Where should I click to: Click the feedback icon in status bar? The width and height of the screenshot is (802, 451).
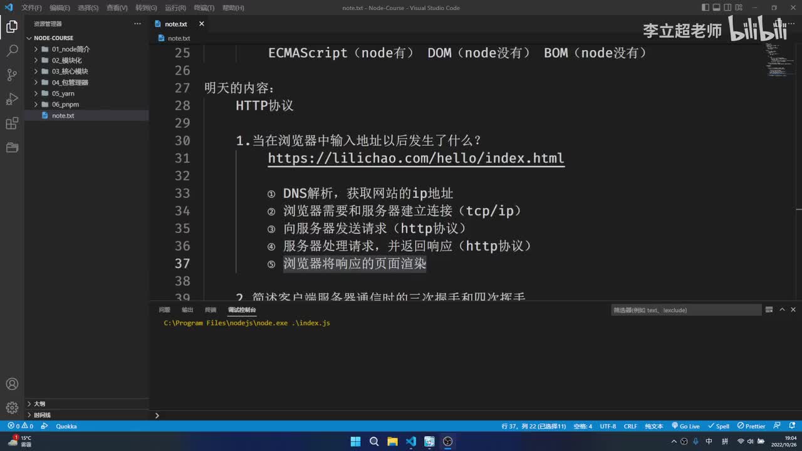[777, 426]
